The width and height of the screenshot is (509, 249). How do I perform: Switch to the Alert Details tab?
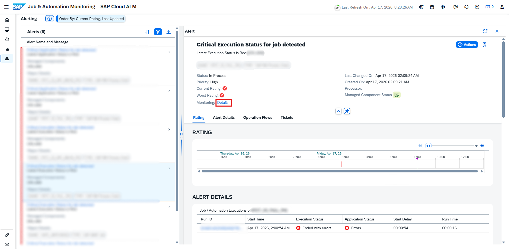(224, 117)
